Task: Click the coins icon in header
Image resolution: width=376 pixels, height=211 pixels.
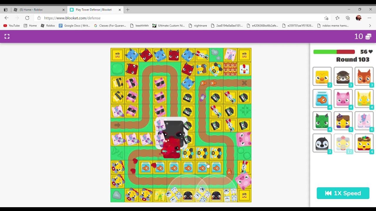Action: pyautogui.click(x=368, y=37)
